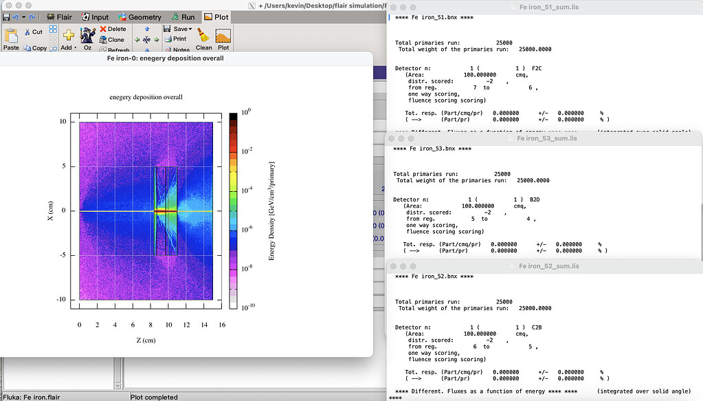Viewport: 703px width, 401px height.
Task: Open the Save dropdown arrow
Action: (189, 28)
